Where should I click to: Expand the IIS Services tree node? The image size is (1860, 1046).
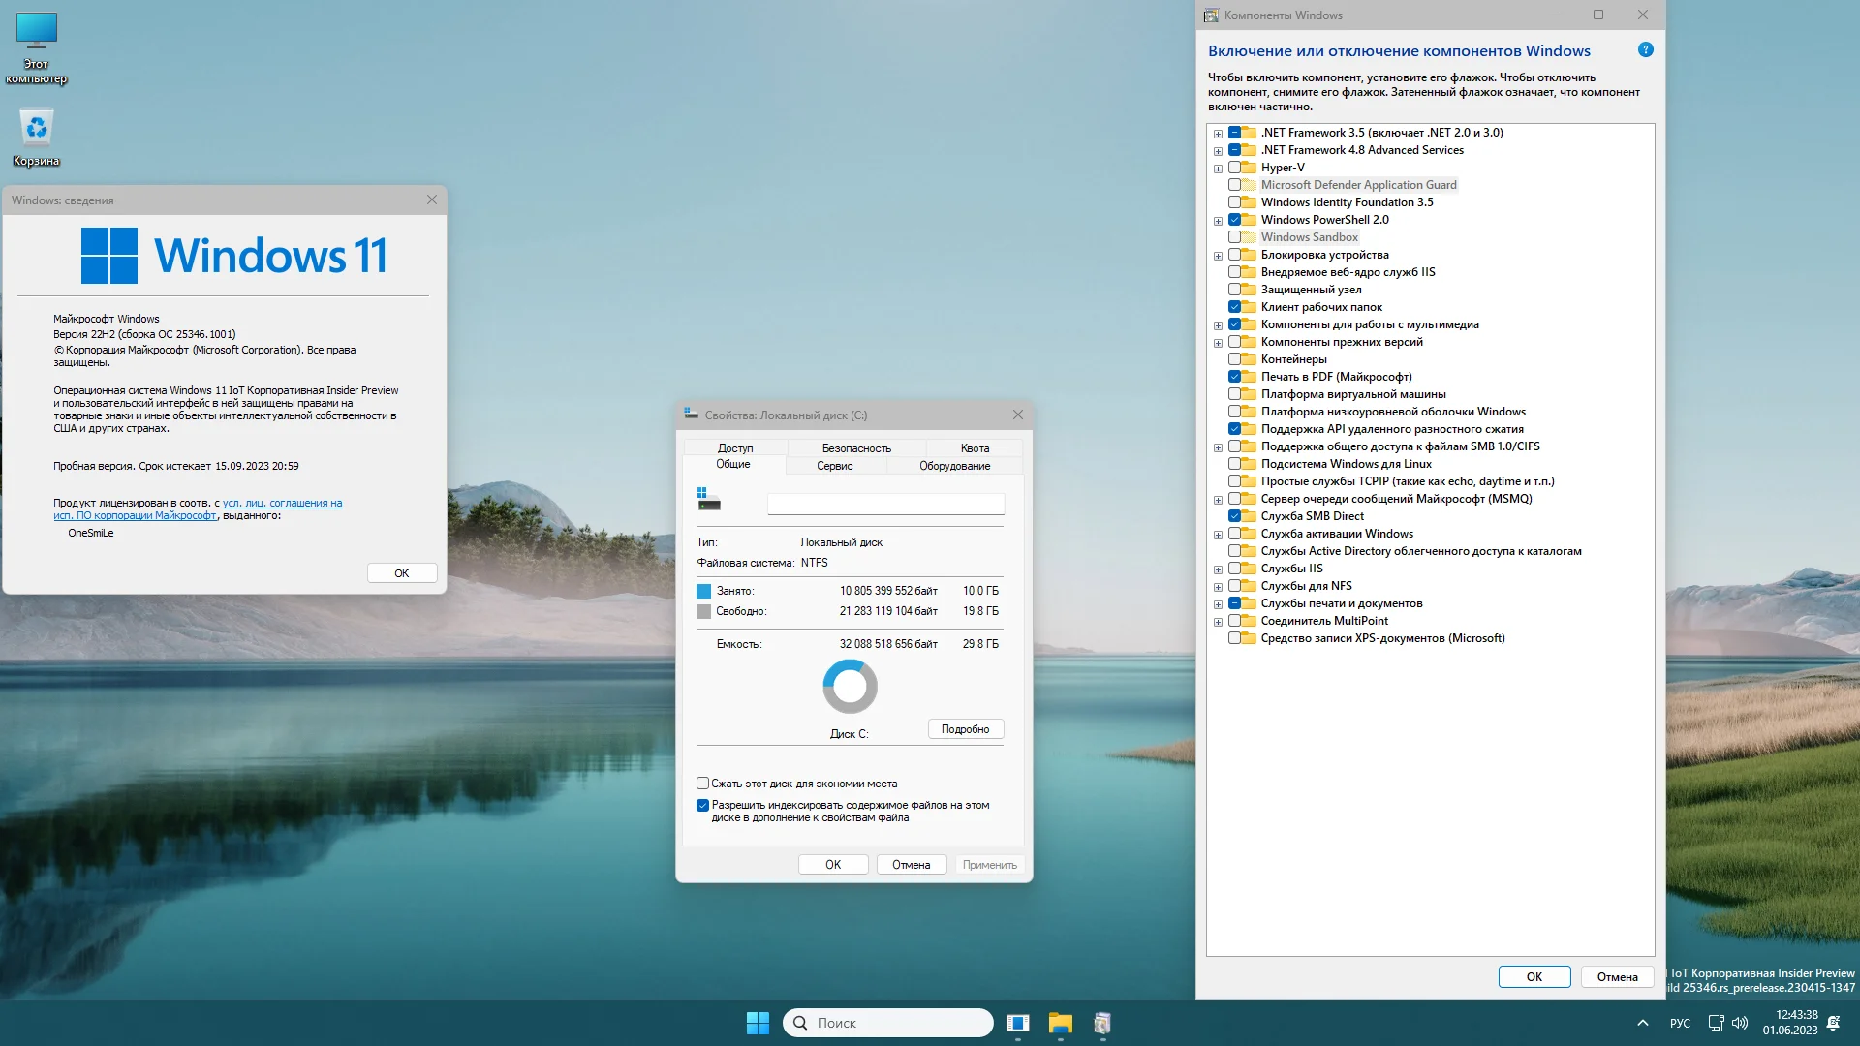tap(1218, 569)
